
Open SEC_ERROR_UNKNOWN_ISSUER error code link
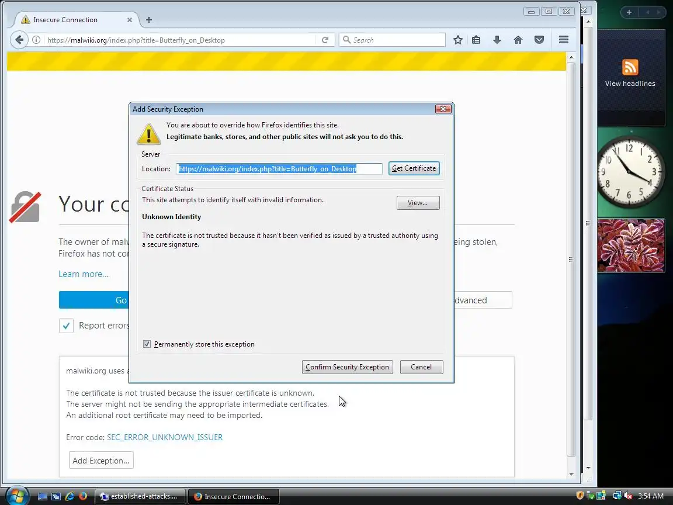click(165, 437)
